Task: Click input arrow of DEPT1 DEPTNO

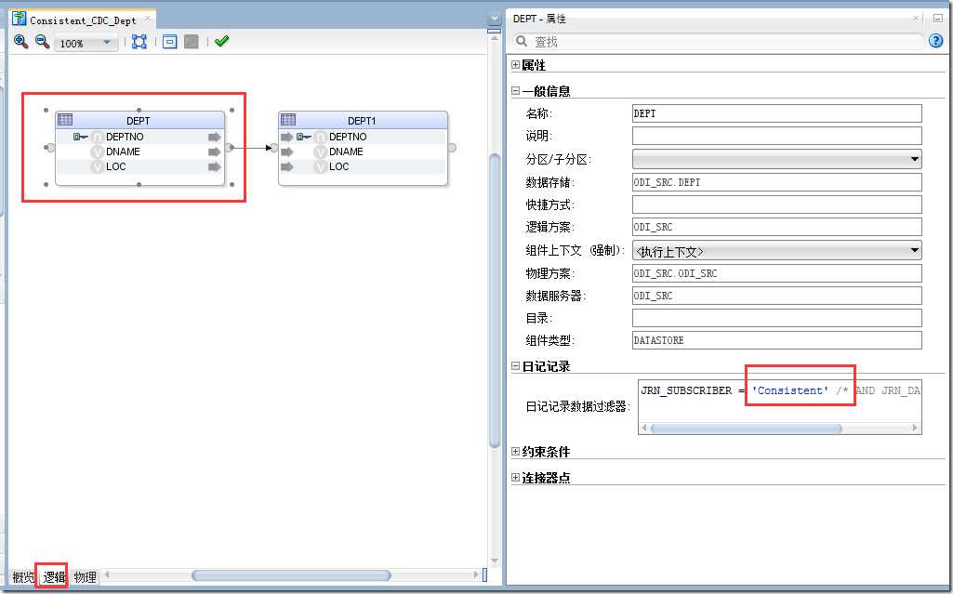Action: click(x=287, y=137)
